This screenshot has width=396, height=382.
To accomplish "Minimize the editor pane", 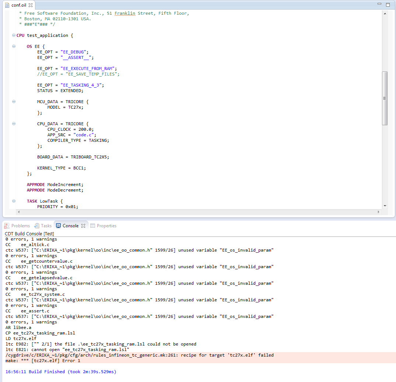I will pos(379,4).
